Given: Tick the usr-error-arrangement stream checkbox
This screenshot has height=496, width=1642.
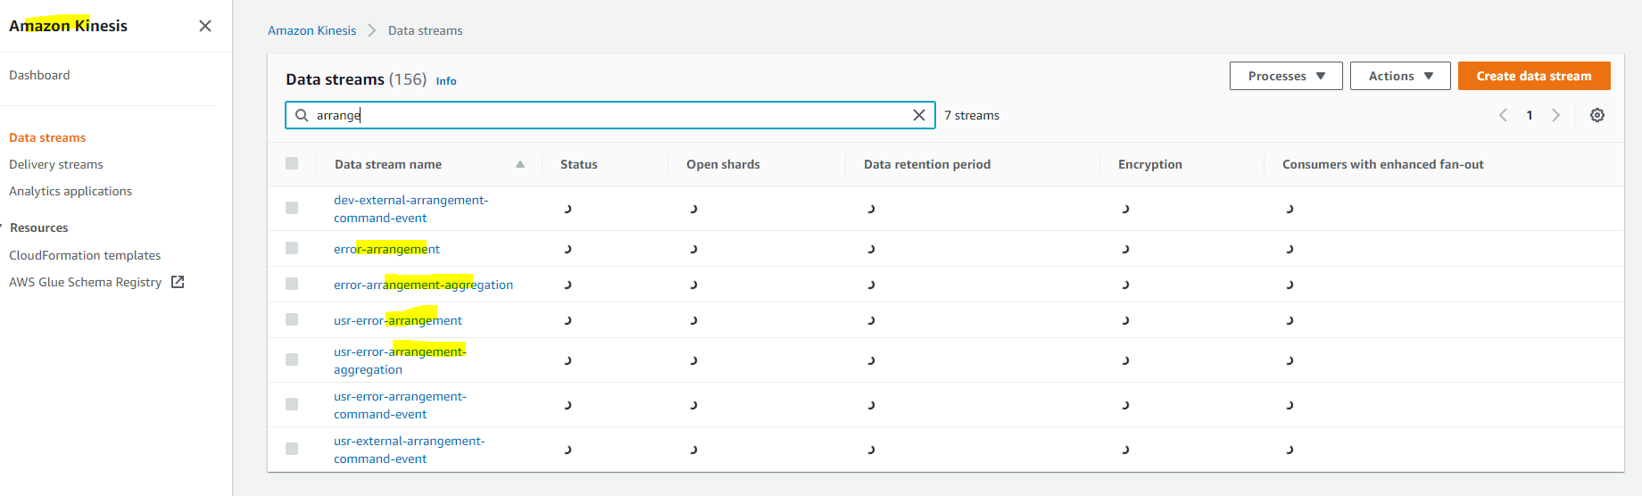Looking at the screenshot, I should (292, 319).
